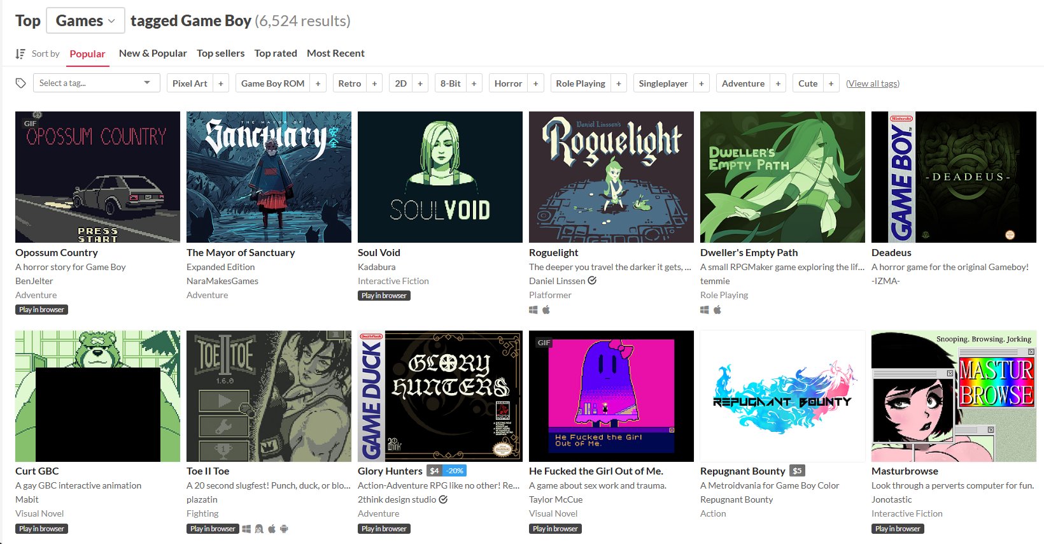Expand the Select a tag combo box
The height and width of the screenshot is (544, 1044).
(94, 83)
